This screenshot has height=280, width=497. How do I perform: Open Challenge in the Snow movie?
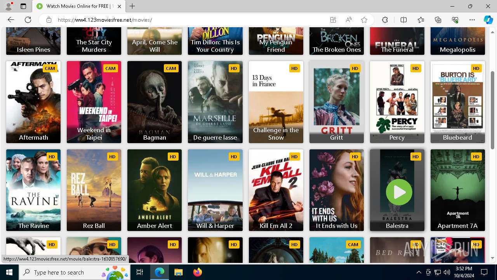coord(276,102)
